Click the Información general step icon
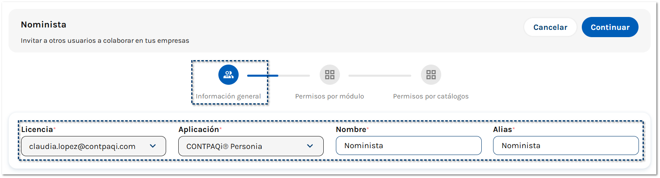The width and height of the screenshot is (660, 178). point(229,75)
